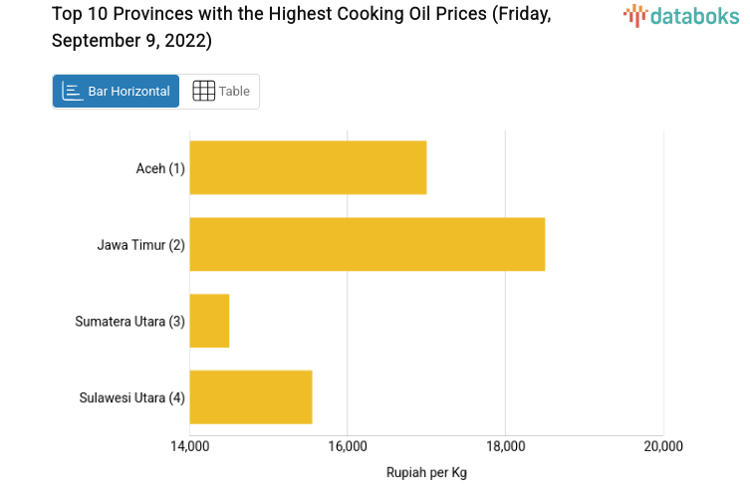Click the 14,000 x-axis tick label
The image size is (750, 496).
pos(189,446)
